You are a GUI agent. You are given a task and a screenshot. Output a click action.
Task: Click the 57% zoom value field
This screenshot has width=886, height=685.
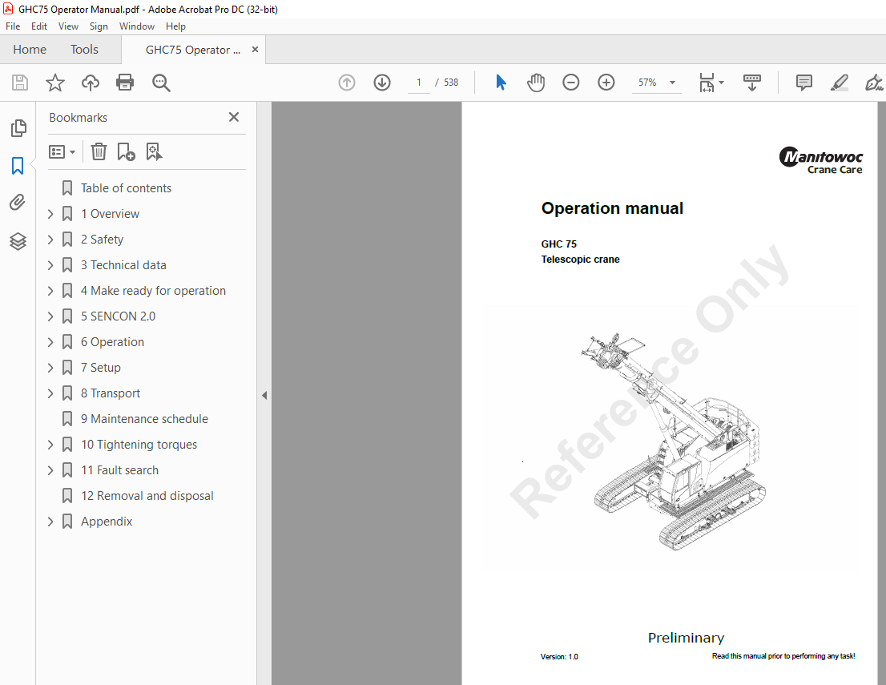tap(647, 83)
